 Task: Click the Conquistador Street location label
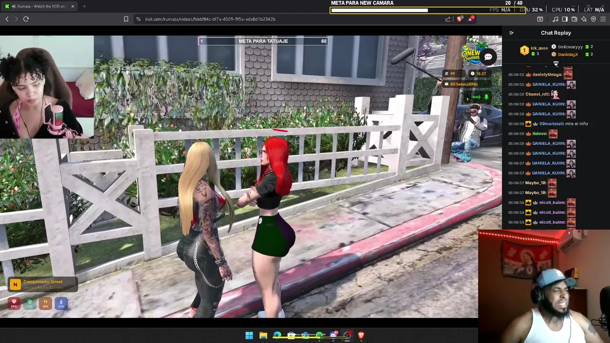(43, 282)
